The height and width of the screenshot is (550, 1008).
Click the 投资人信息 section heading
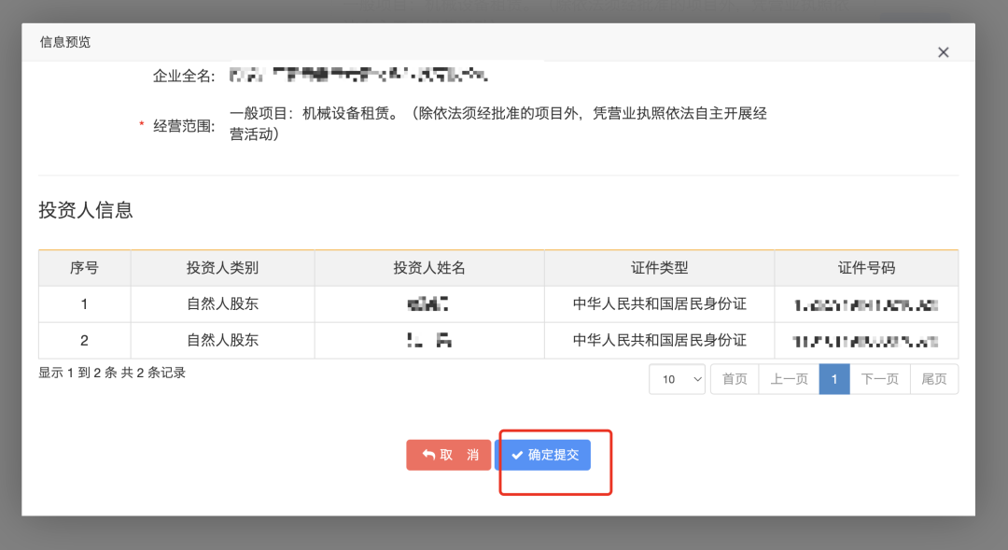point(85,210)
